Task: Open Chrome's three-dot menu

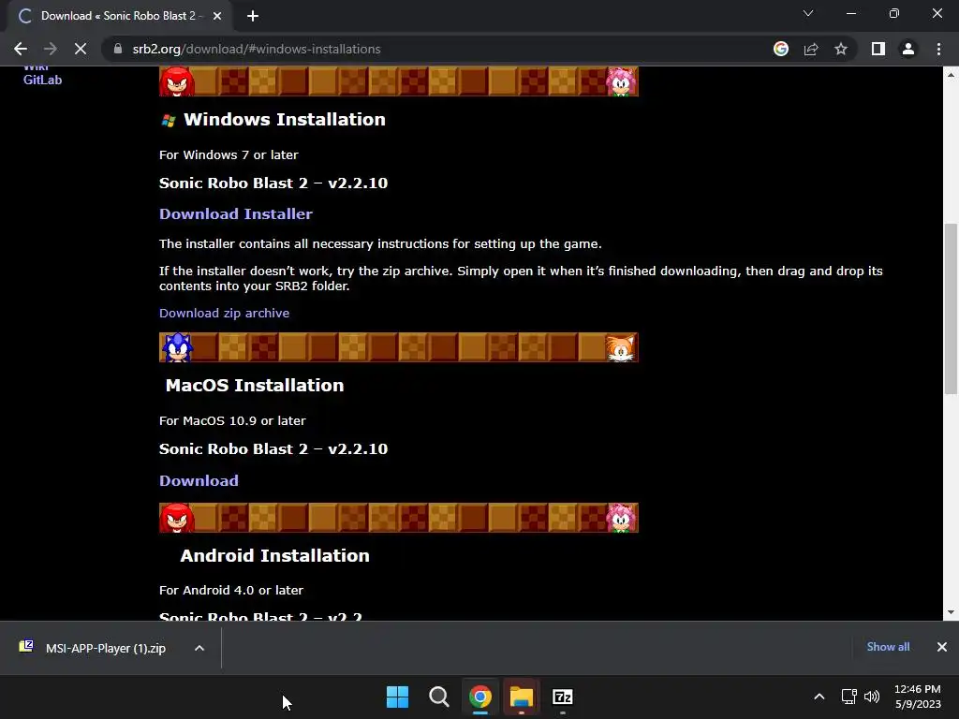Action: click(x=938, y=49)
